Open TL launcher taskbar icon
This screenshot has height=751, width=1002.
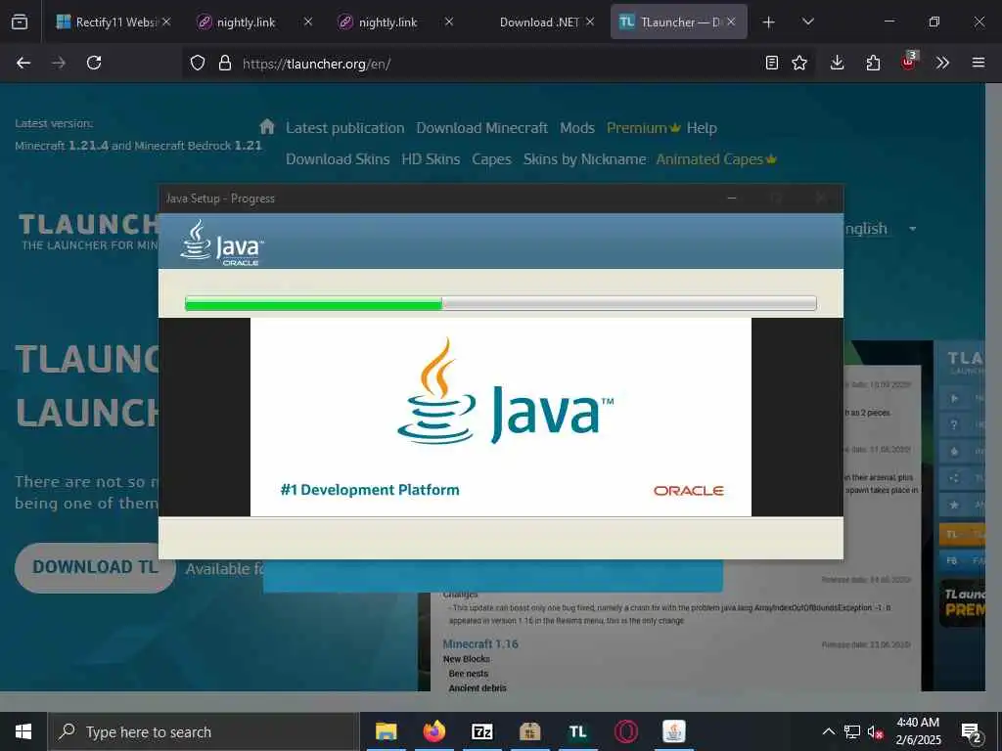577,731
